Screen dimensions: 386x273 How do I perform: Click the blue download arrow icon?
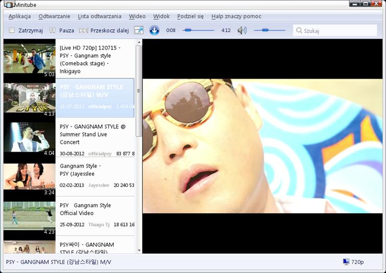pyautogui.click(x=154, y=31)
